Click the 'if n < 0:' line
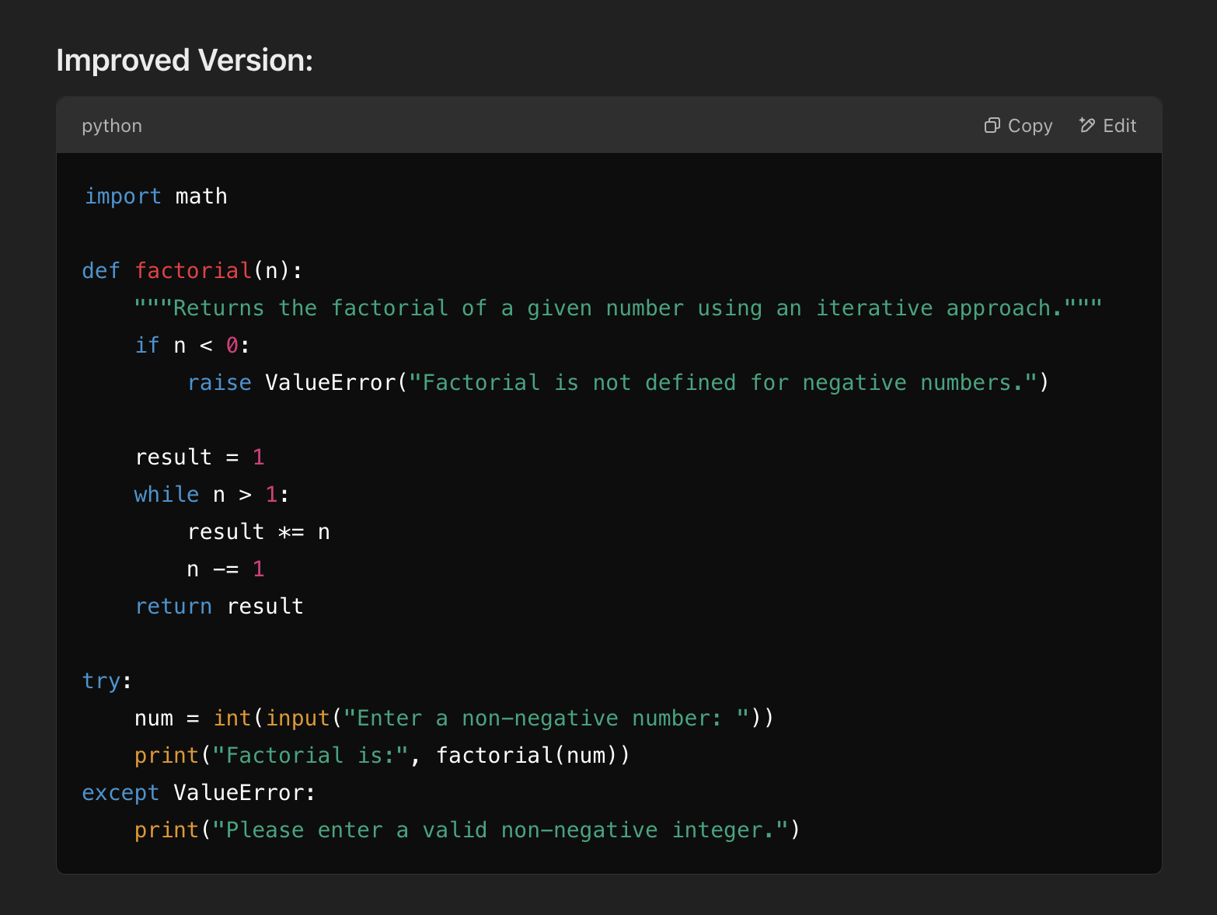This screenshot has height=915, width=1217. tap(192, 346)
